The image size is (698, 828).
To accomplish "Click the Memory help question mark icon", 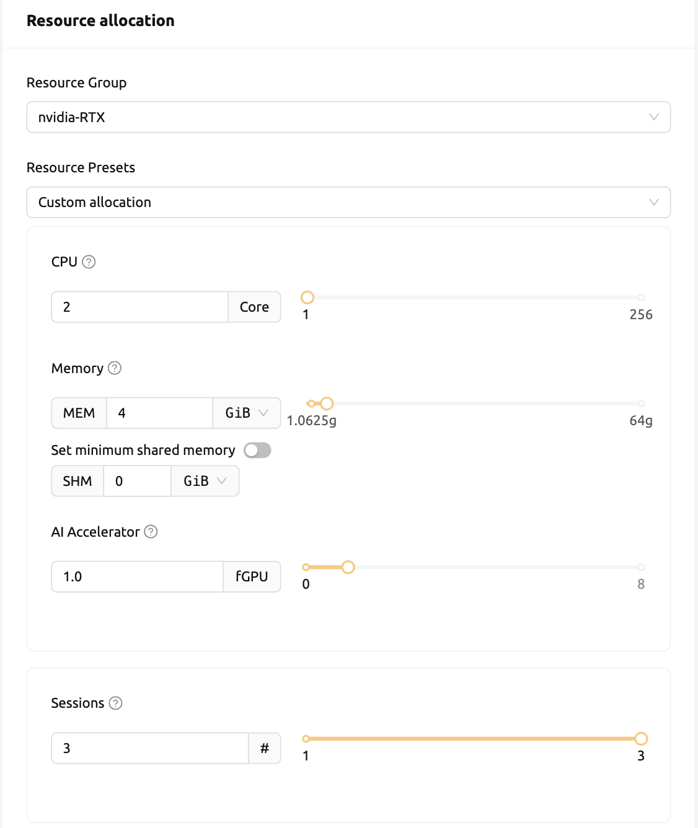I will pyautogui.click(x=115, y=368).
